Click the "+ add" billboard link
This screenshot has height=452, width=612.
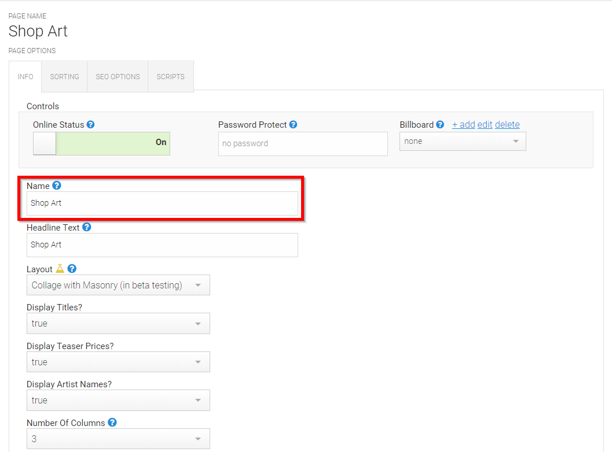(x=463, y=125)
